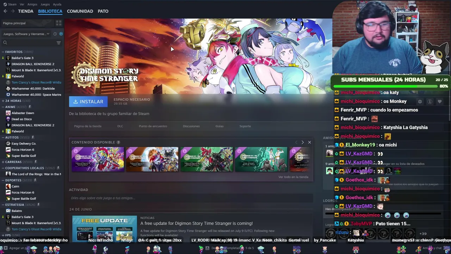
Task: Toggle sort by recent activity clock
Action: coord(55,34)
